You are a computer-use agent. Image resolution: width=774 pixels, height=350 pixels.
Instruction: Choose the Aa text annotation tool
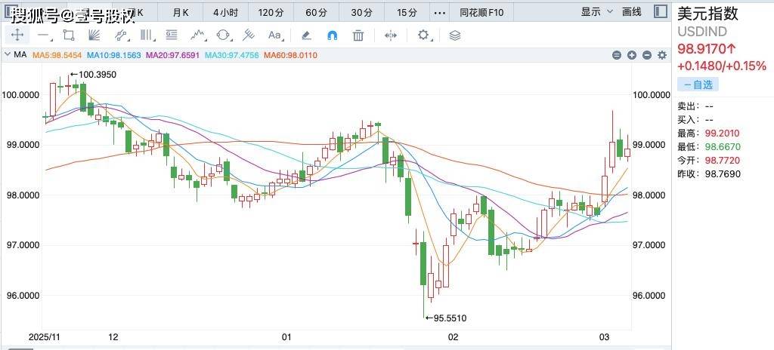[x=274, y=35]
